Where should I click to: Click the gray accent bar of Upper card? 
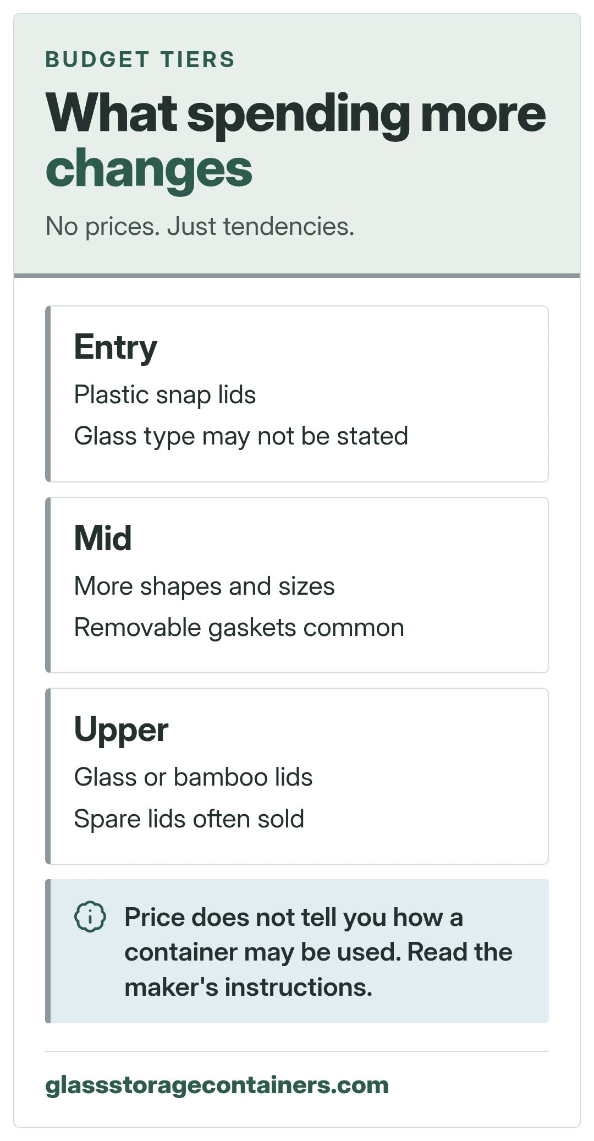tap(48, 776)
